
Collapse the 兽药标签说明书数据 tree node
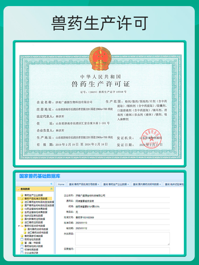click(x=19, y=226)
